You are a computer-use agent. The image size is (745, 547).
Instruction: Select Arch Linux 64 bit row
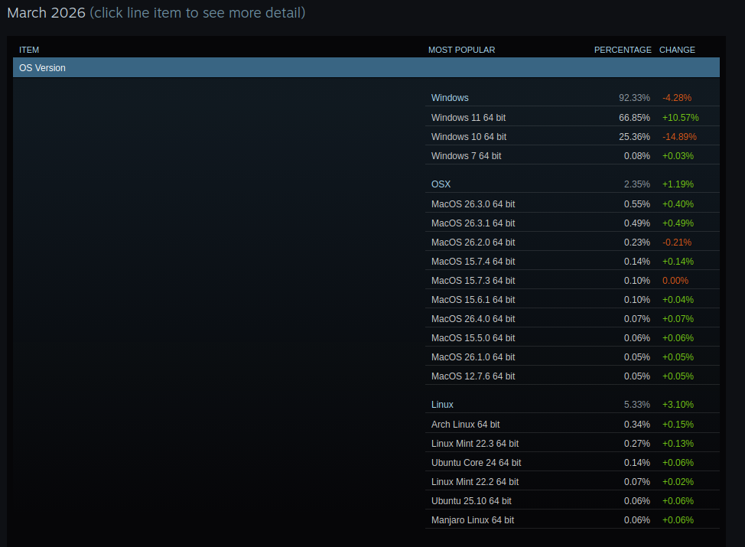(x=572, y=424)
